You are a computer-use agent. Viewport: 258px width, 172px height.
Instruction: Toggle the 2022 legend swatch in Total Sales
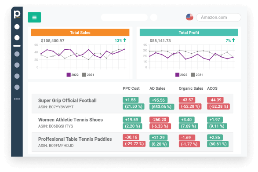[x=69, y=75]
